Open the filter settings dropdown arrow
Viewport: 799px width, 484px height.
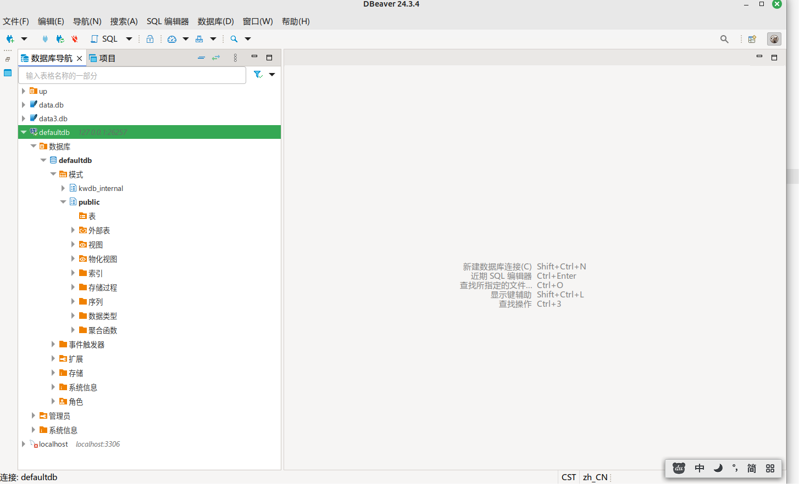click(x=272, y=75)
